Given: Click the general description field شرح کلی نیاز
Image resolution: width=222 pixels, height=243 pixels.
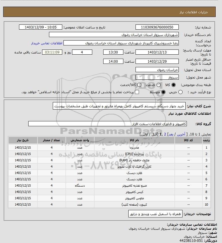Looking at the screenshot, I should pyautogui.click(x=119, y=106).
